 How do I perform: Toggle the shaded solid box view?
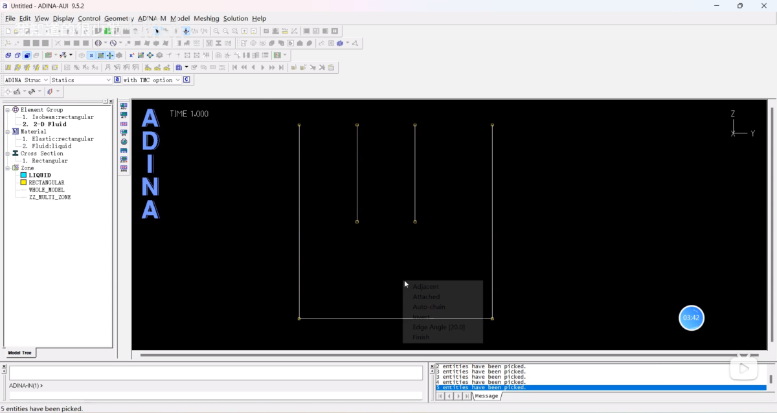[27, 56]
